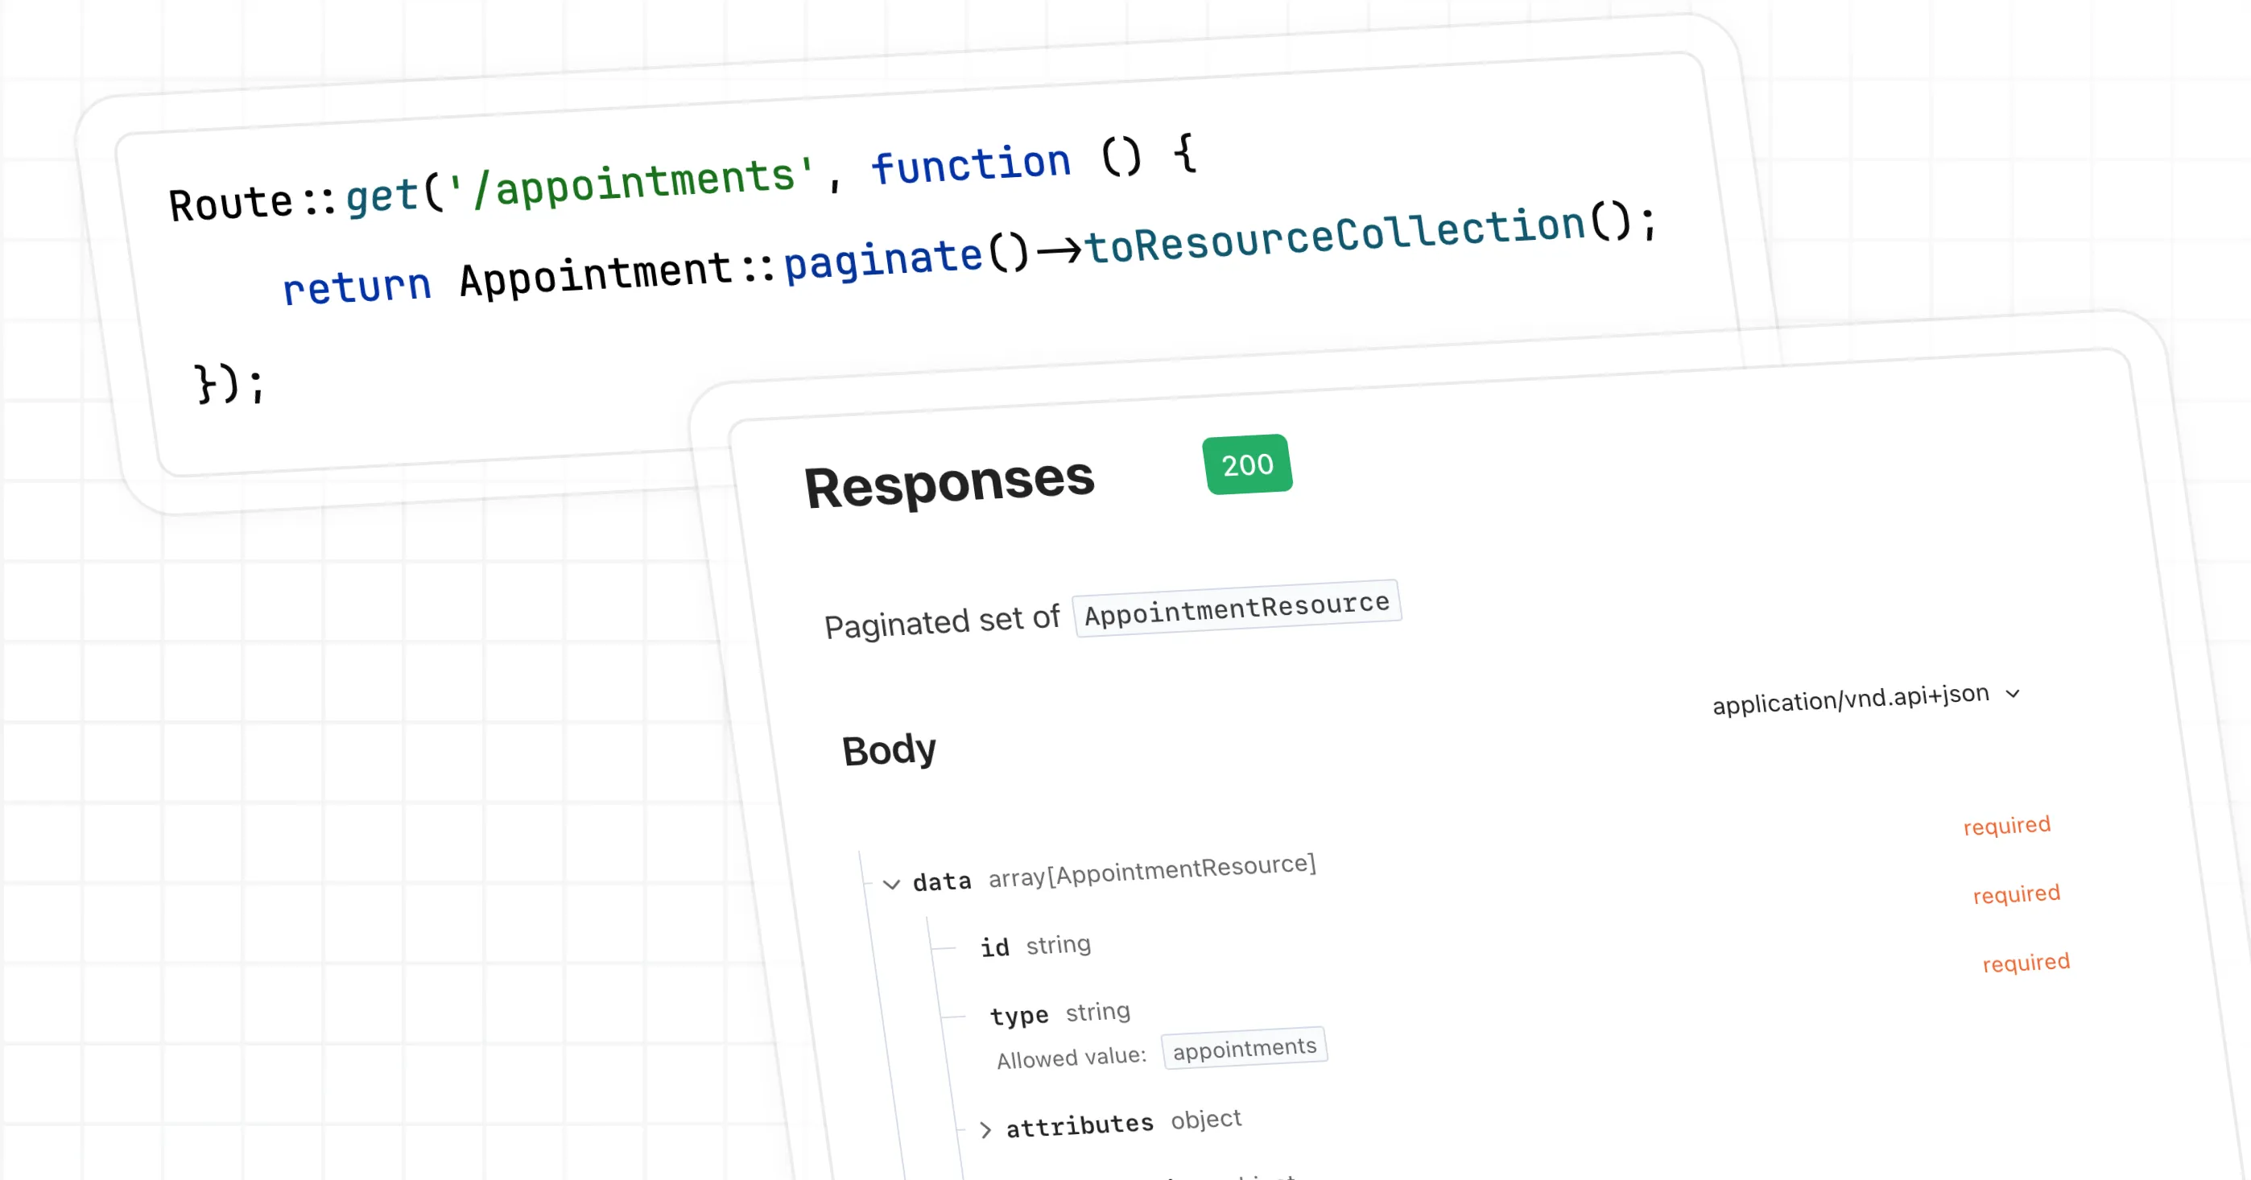Click the topmost required label
This screenshot has width=2251, height=1180.
(x=2006, y=825)
